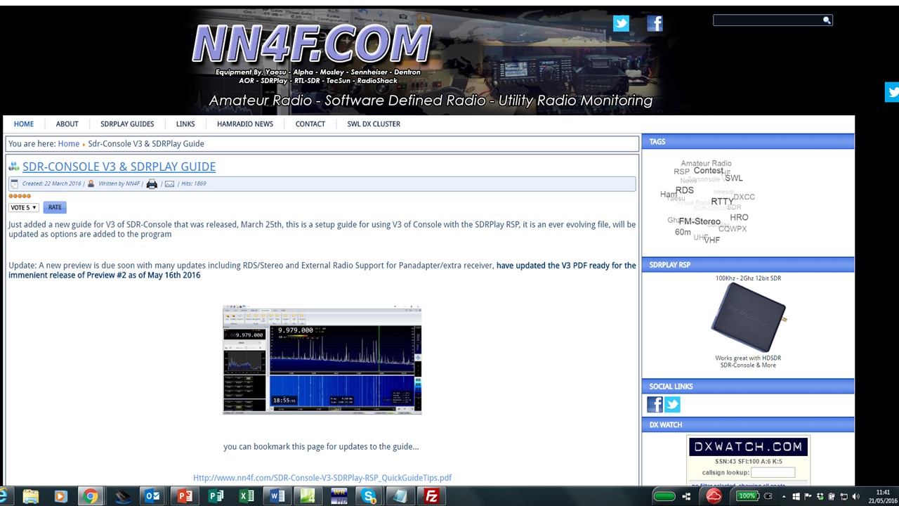Open the LINKS menu item

tap(185, 124)
